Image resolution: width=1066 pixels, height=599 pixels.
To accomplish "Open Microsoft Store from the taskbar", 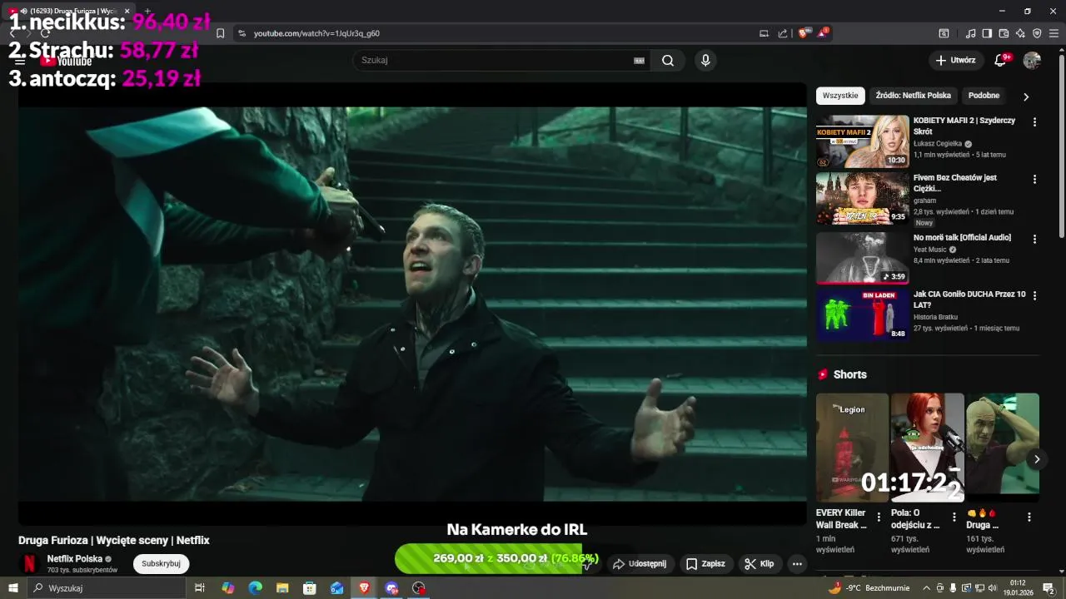I will 310,588.
